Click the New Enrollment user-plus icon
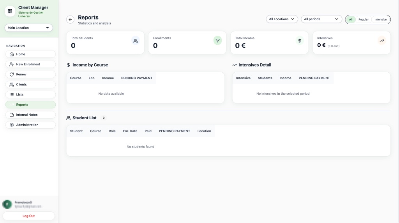Screen dimensions: 399x223 11,64
